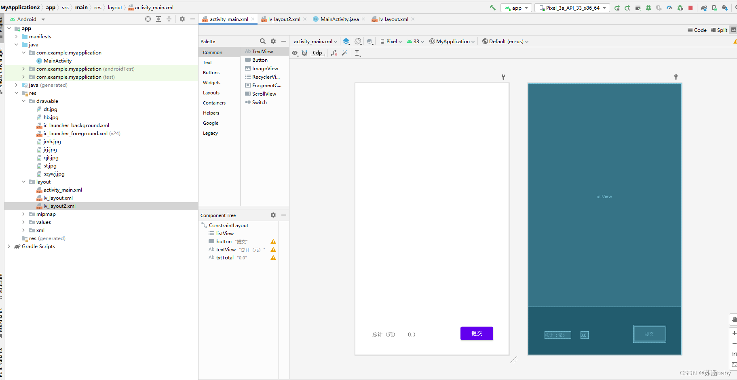This screenshot has width=737, height=380.
Task: Click the Infer Constraints magic wand
Action: [345, 53]
